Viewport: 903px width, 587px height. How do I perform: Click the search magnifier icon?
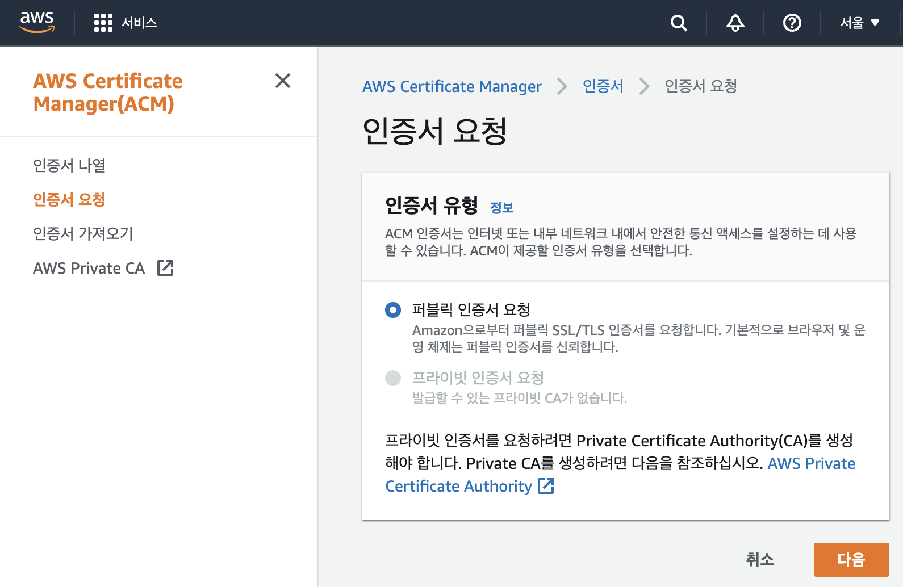679,23
